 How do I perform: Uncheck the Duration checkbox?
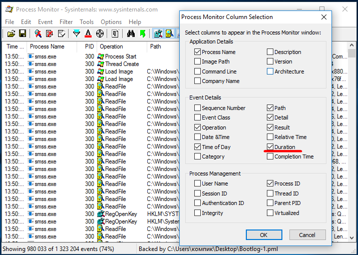(x=270, y=146)
